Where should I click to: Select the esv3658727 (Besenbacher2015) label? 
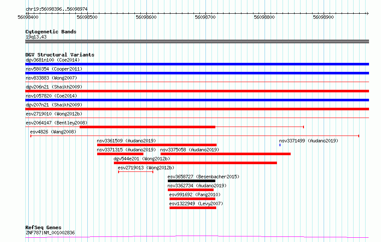click(203, 177)
